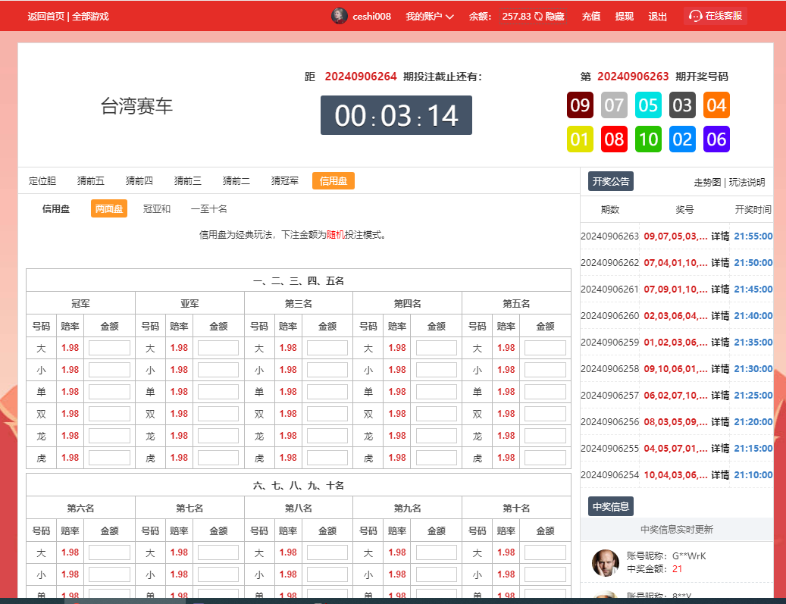Open 走势图 trend chart link
Image resolution: width=786 pixels, height=604 pixels.
[x=707, y=183]
